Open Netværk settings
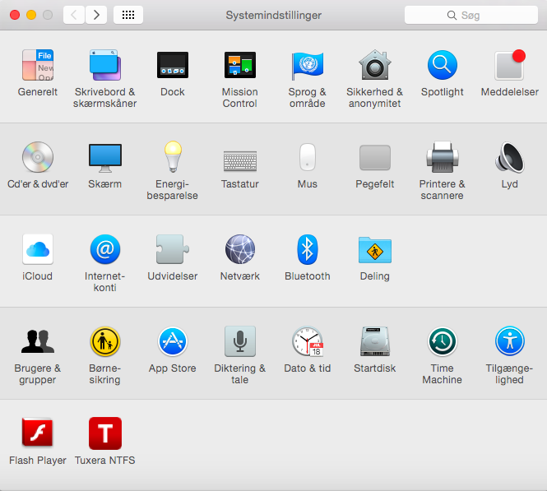547x491 pixels. [x=239, y=249]
